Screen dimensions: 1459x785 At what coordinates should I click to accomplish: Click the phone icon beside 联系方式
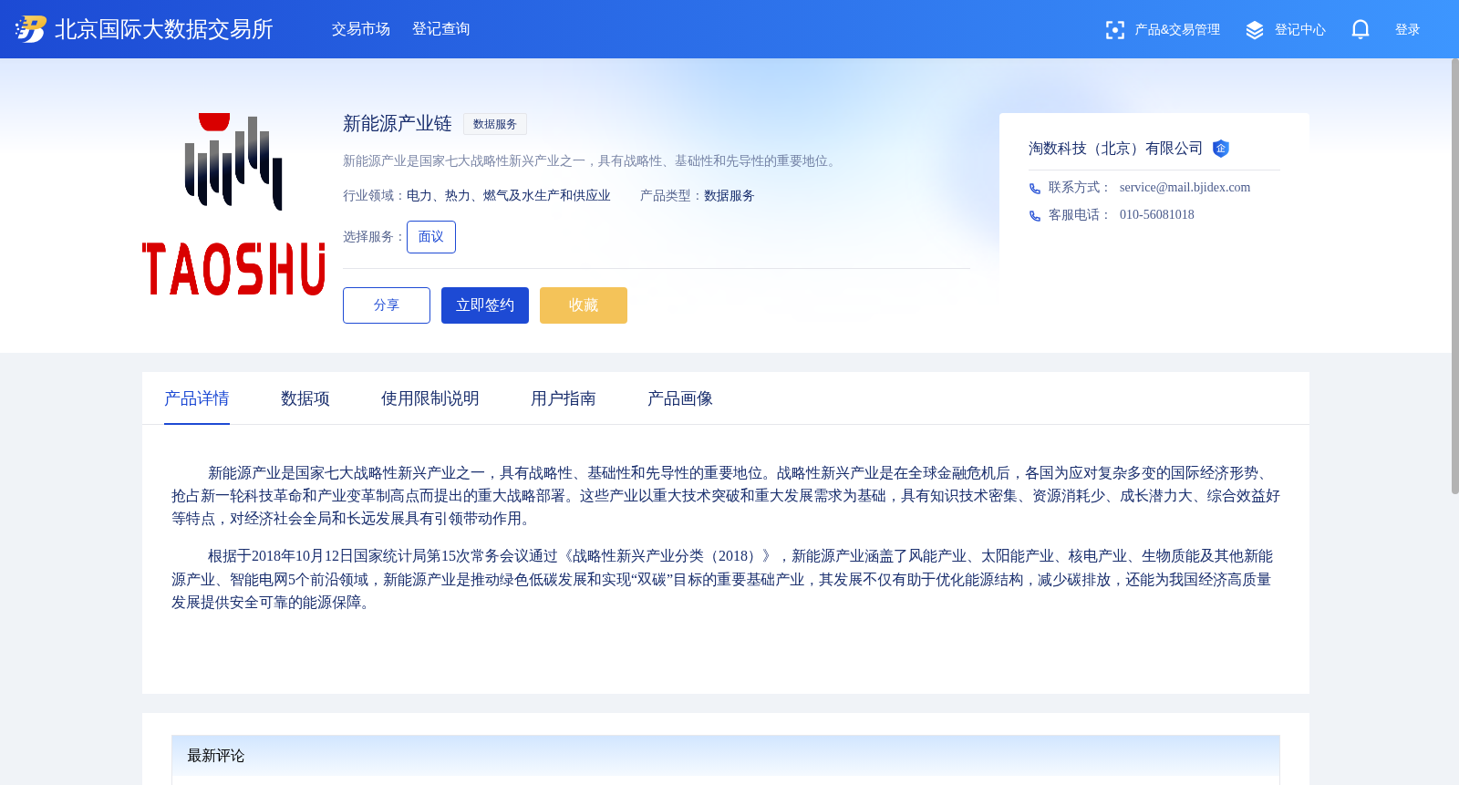[x=1035, y=189]
